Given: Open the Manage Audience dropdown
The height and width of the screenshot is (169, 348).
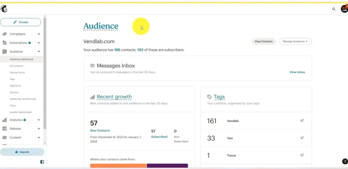Looking at the screenshot, I should coord(295,41).
